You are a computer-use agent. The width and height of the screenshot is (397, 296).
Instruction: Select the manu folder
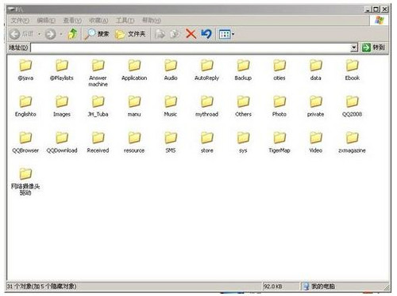click(134, 106)
